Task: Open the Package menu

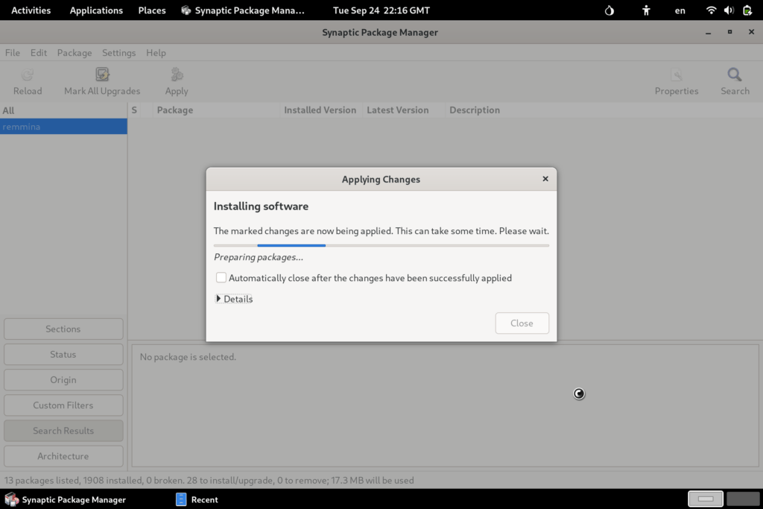Action: point(75,53)
